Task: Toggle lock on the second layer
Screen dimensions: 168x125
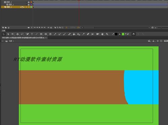Action: pyautogui.click(x=29, y=5)
